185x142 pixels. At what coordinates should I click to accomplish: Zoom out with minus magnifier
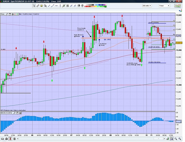pos(176,139)
